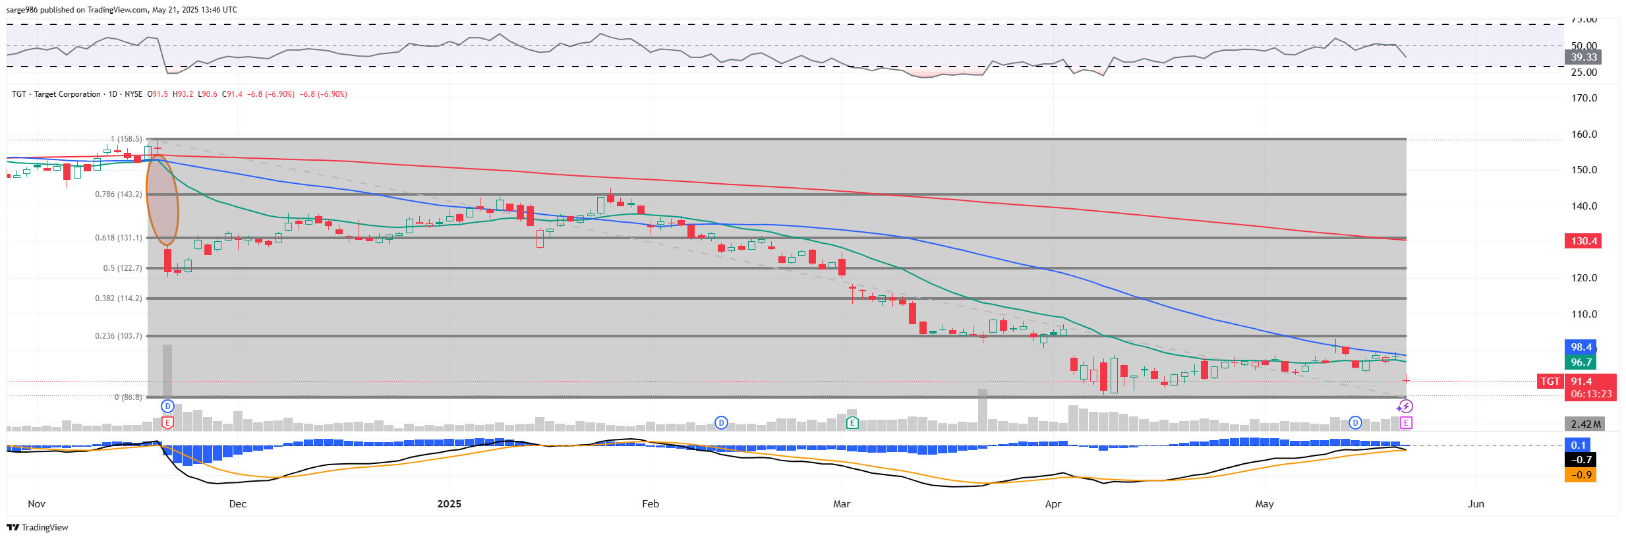Click the RSI value label 39.33

click(1582, 57)
